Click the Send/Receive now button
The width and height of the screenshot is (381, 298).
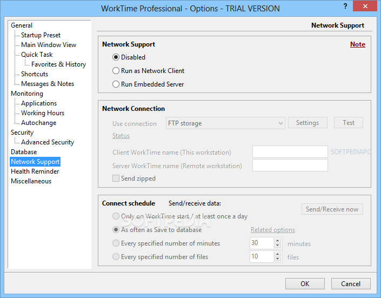[x=332, y=209]
